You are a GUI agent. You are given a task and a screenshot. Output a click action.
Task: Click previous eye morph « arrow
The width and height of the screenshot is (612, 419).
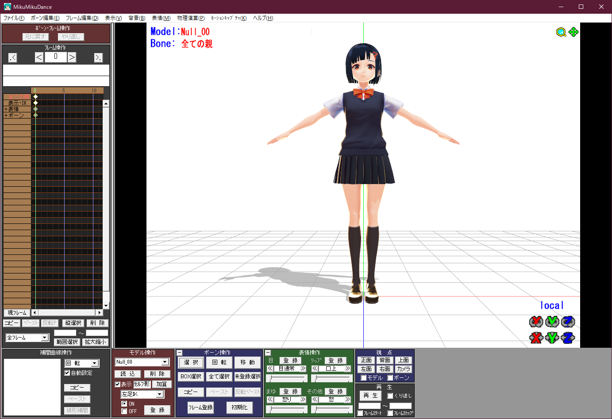[x=270, y=369]
